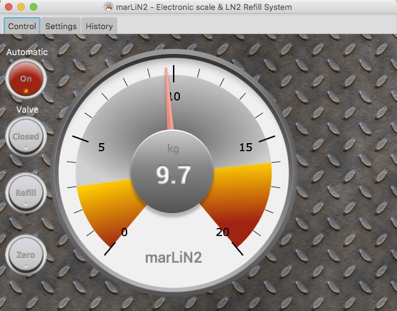Image resolution: width=397 pixels, height=311 pixels.
Task: Toggle the Valve Closed button
Action: 26,136
